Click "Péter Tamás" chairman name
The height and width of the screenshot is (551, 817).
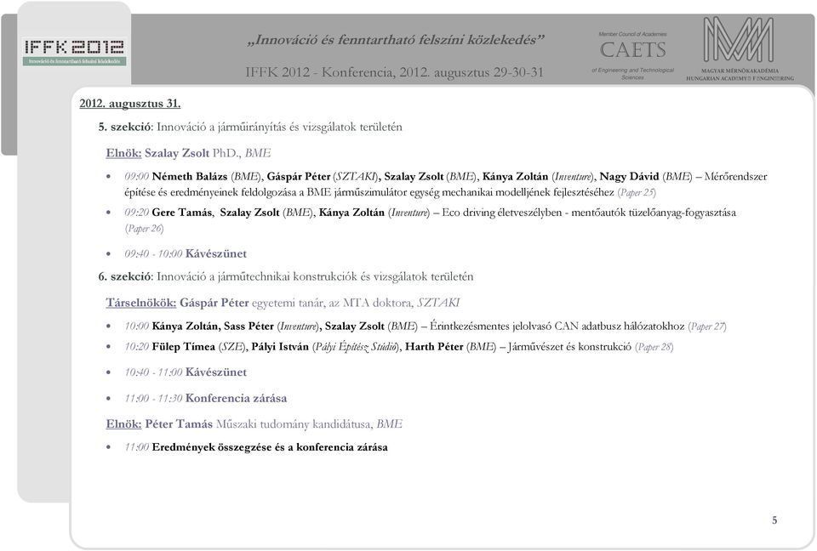179,424
